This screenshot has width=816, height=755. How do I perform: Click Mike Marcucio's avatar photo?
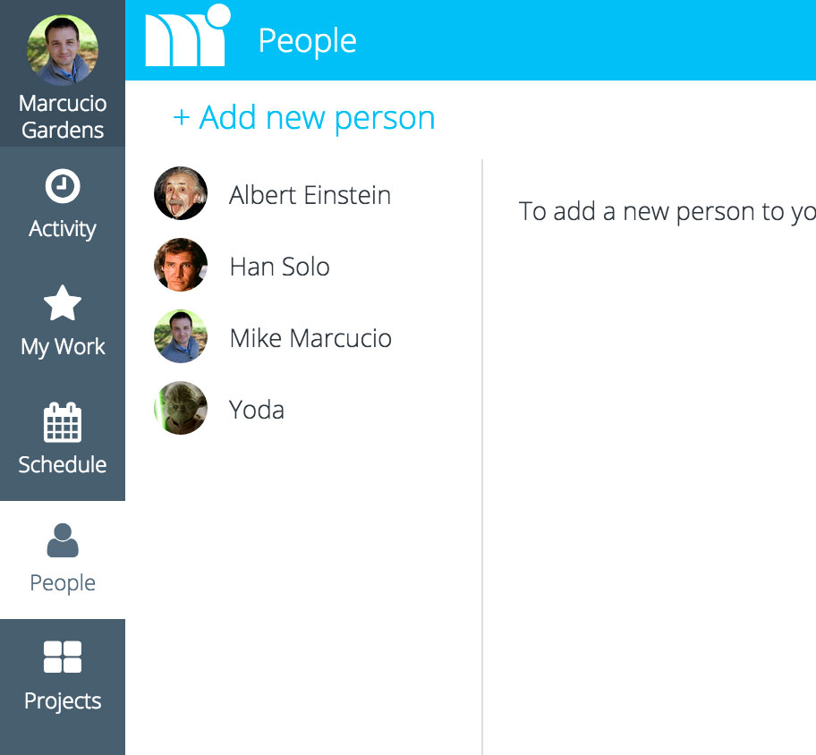click(x=181, y=336)
